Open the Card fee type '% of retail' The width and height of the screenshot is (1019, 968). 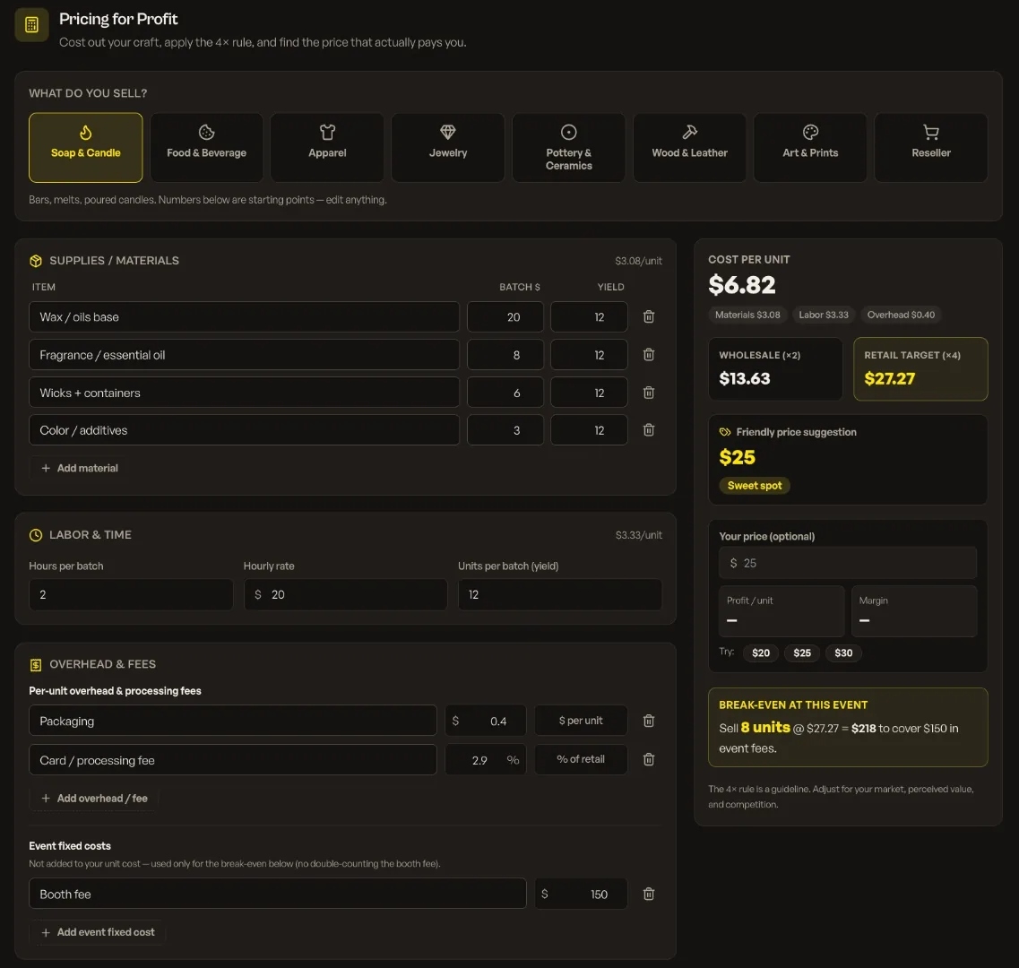pyautogui.click(x=581, y=759)
